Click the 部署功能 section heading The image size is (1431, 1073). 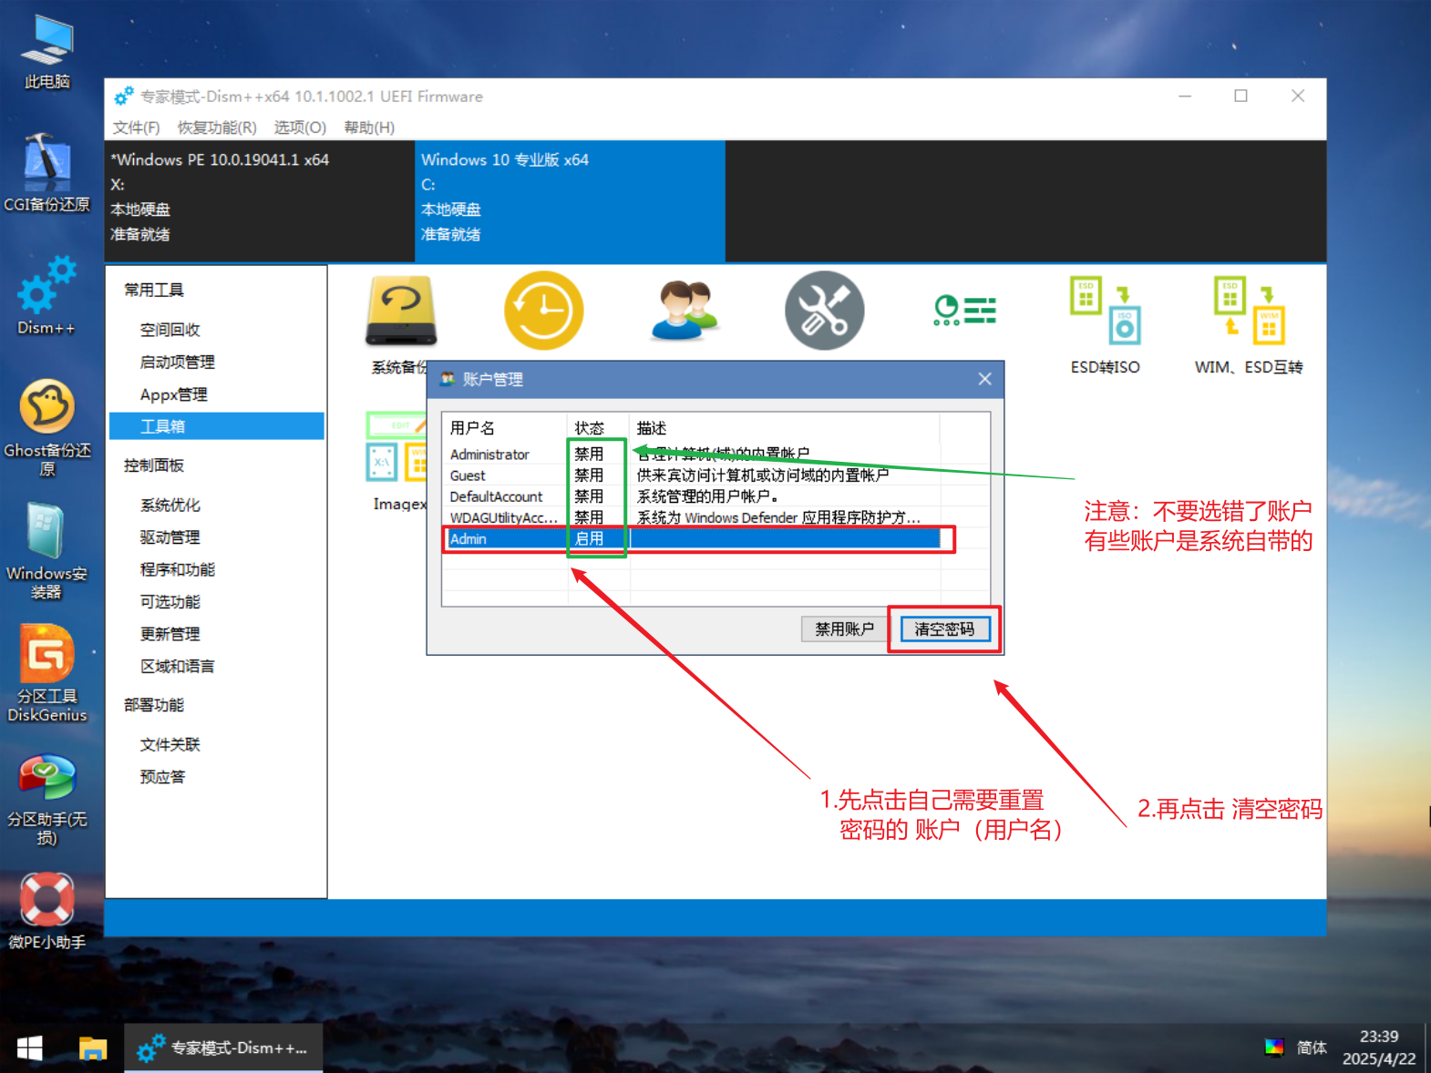(x=154, y=705)
